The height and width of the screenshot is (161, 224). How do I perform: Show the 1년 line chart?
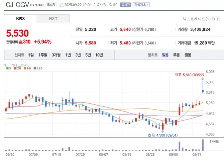[68, 55]
